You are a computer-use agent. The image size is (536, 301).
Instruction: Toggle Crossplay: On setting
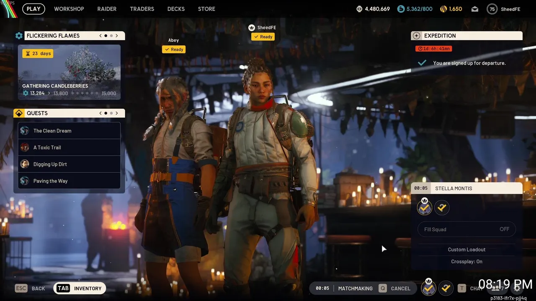click(x=466, y=262)
